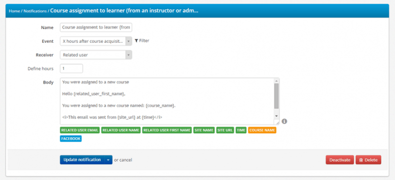Insert the SITE URL tag
This screenshot has height=180, width=395.
[225, 130]
